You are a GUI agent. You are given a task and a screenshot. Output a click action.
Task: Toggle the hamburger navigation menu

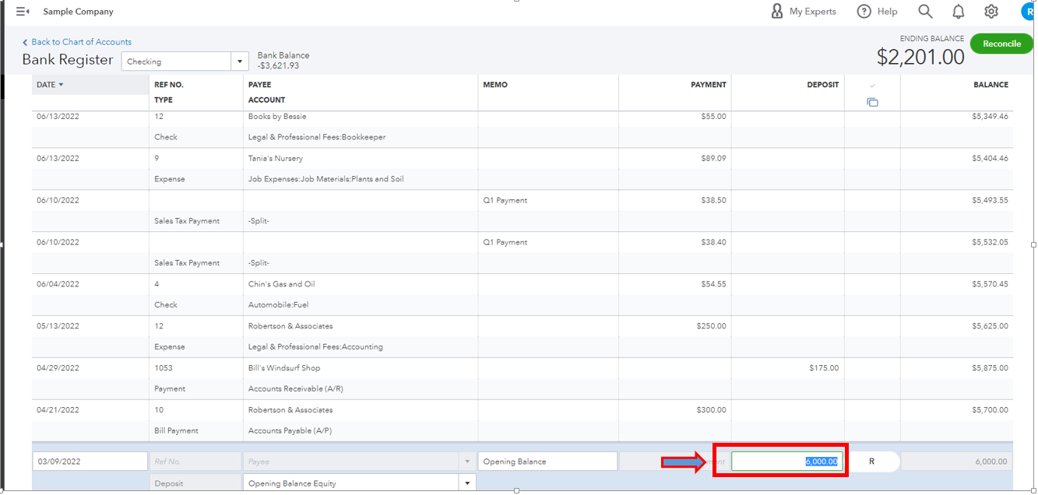23,12
